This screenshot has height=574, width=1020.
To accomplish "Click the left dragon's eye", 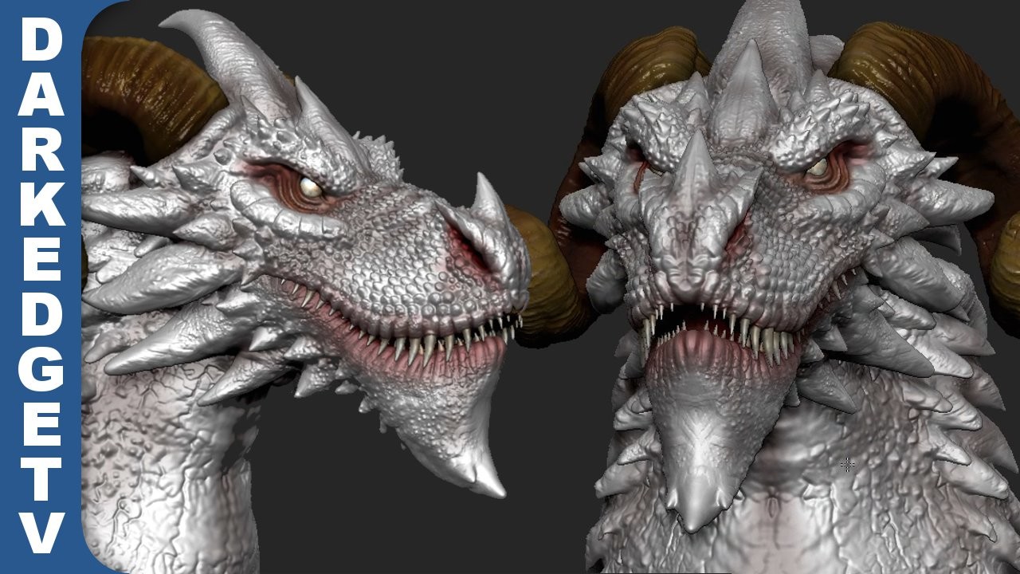I will click(x=312, y=184).
